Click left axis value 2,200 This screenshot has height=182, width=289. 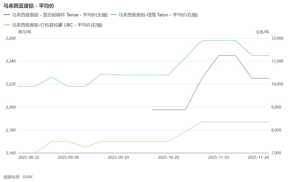(x=11, y=107)
